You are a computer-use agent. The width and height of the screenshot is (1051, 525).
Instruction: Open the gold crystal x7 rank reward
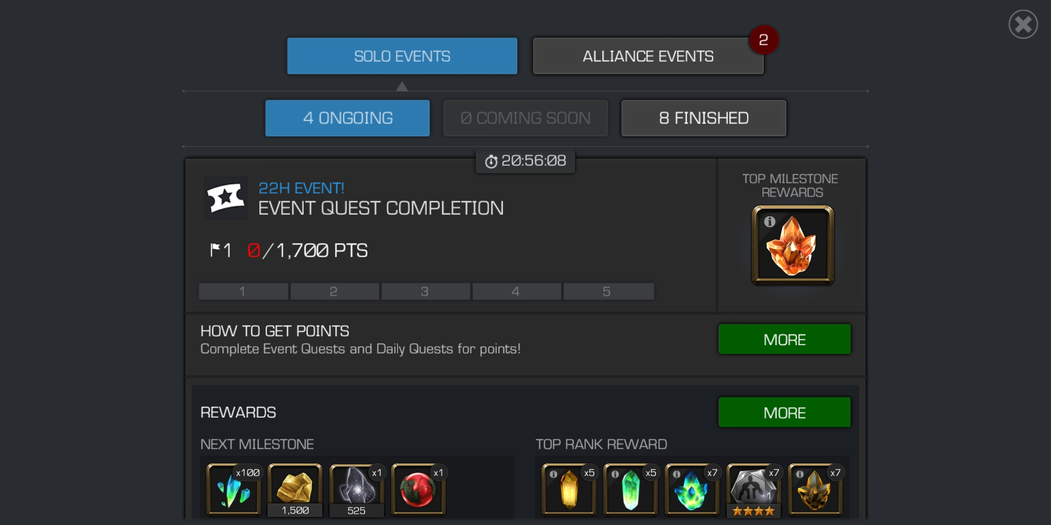click(815, 490)
